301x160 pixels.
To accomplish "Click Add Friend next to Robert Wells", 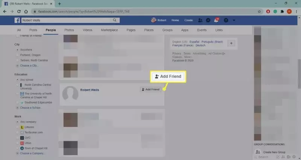I will 151,89.
